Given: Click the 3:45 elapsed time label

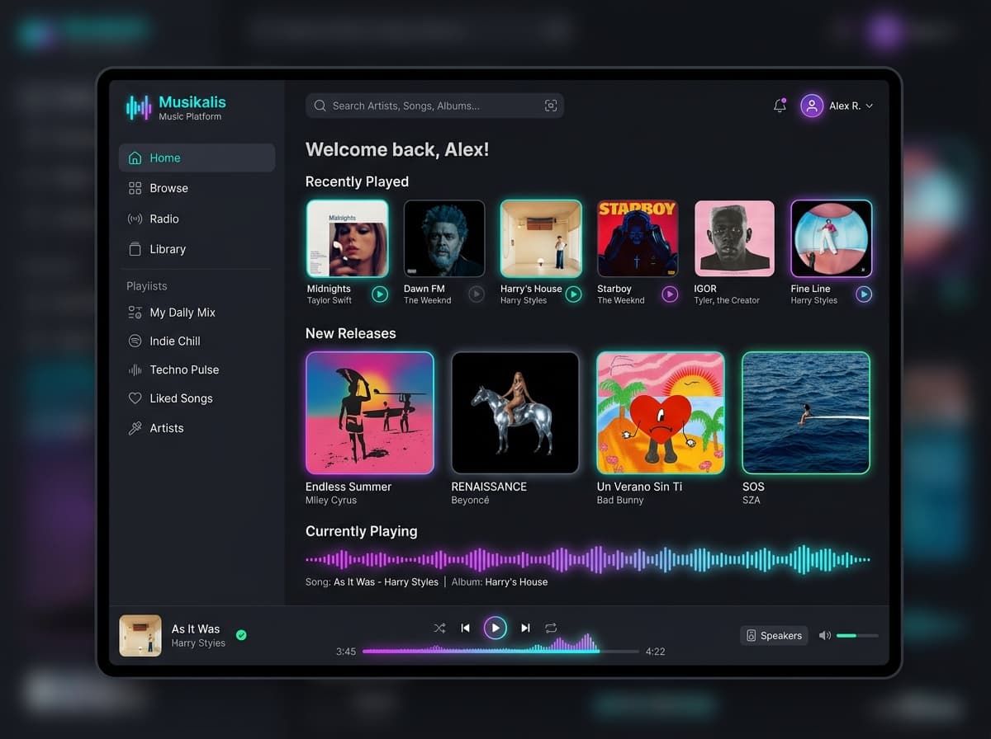Looking at the screenshot, I should click(346, 652).
